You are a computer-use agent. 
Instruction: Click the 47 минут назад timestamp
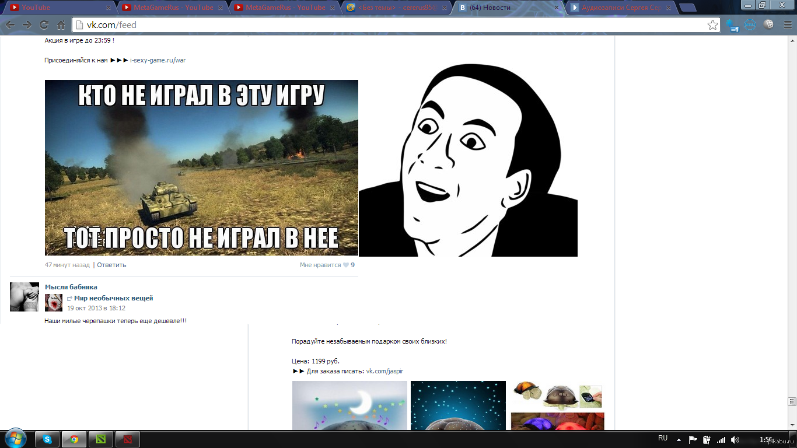67,265
